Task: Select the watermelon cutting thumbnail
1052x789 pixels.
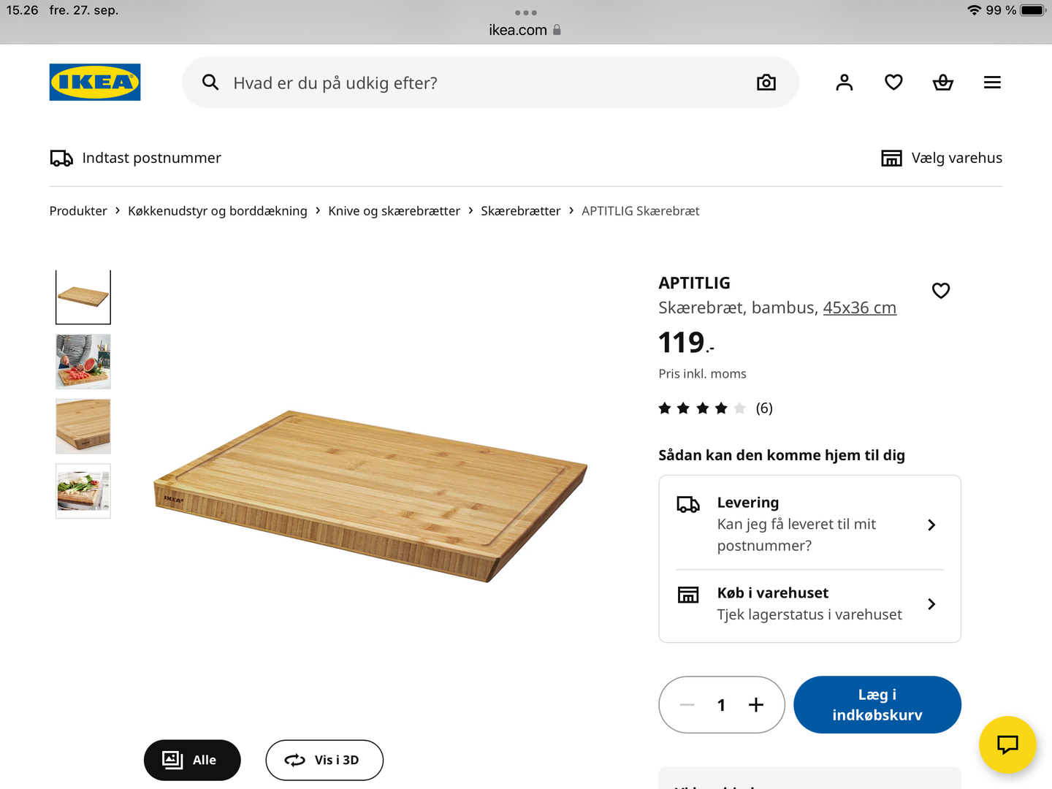Action: (x=83, y=362)
